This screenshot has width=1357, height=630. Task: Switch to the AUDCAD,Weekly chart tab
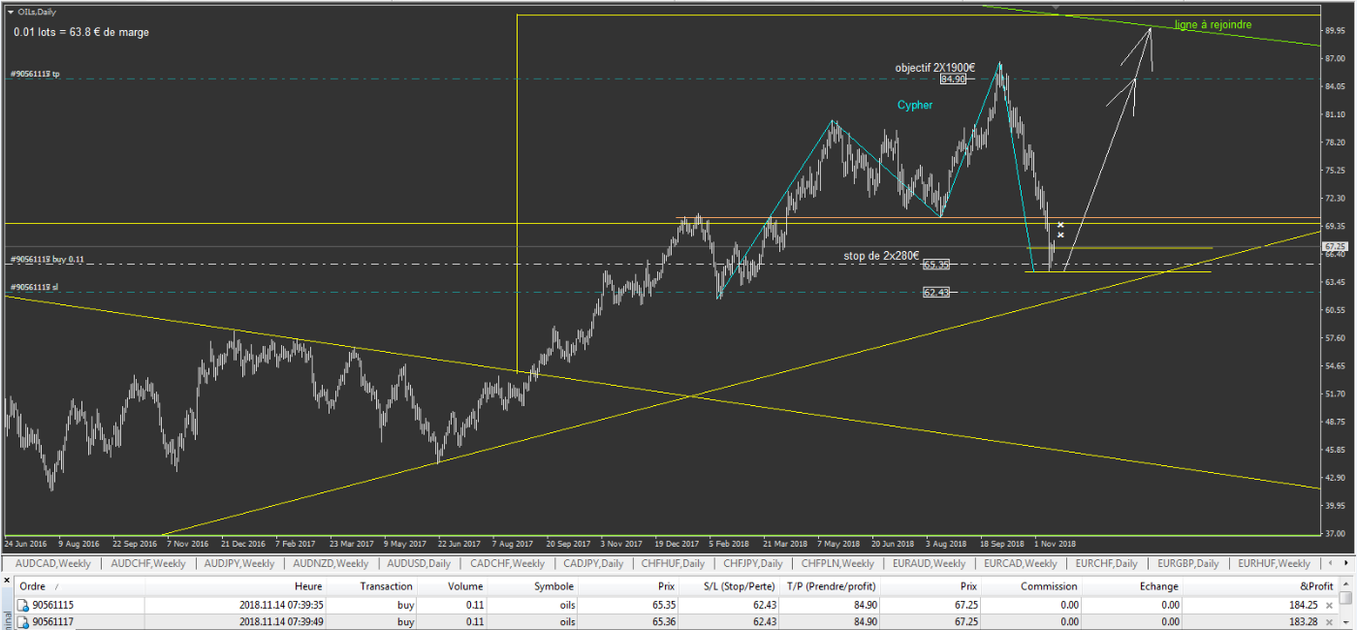[53, 563]
